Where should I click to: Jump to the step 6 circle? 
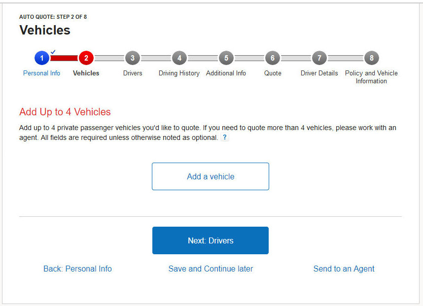coord(272,58)
